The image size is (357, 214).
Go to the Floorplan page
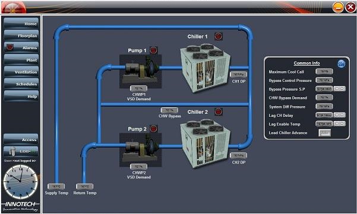pyautogui.click(x=21, y=36)
